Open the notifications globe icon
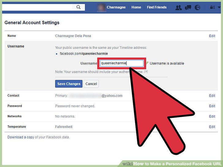The height and width of the screenshot is (167, 223). pos(197,7)
